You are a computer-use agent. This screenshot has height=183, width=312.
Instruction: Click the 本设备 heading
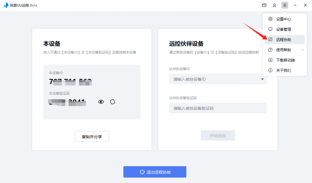click(52, 44)
